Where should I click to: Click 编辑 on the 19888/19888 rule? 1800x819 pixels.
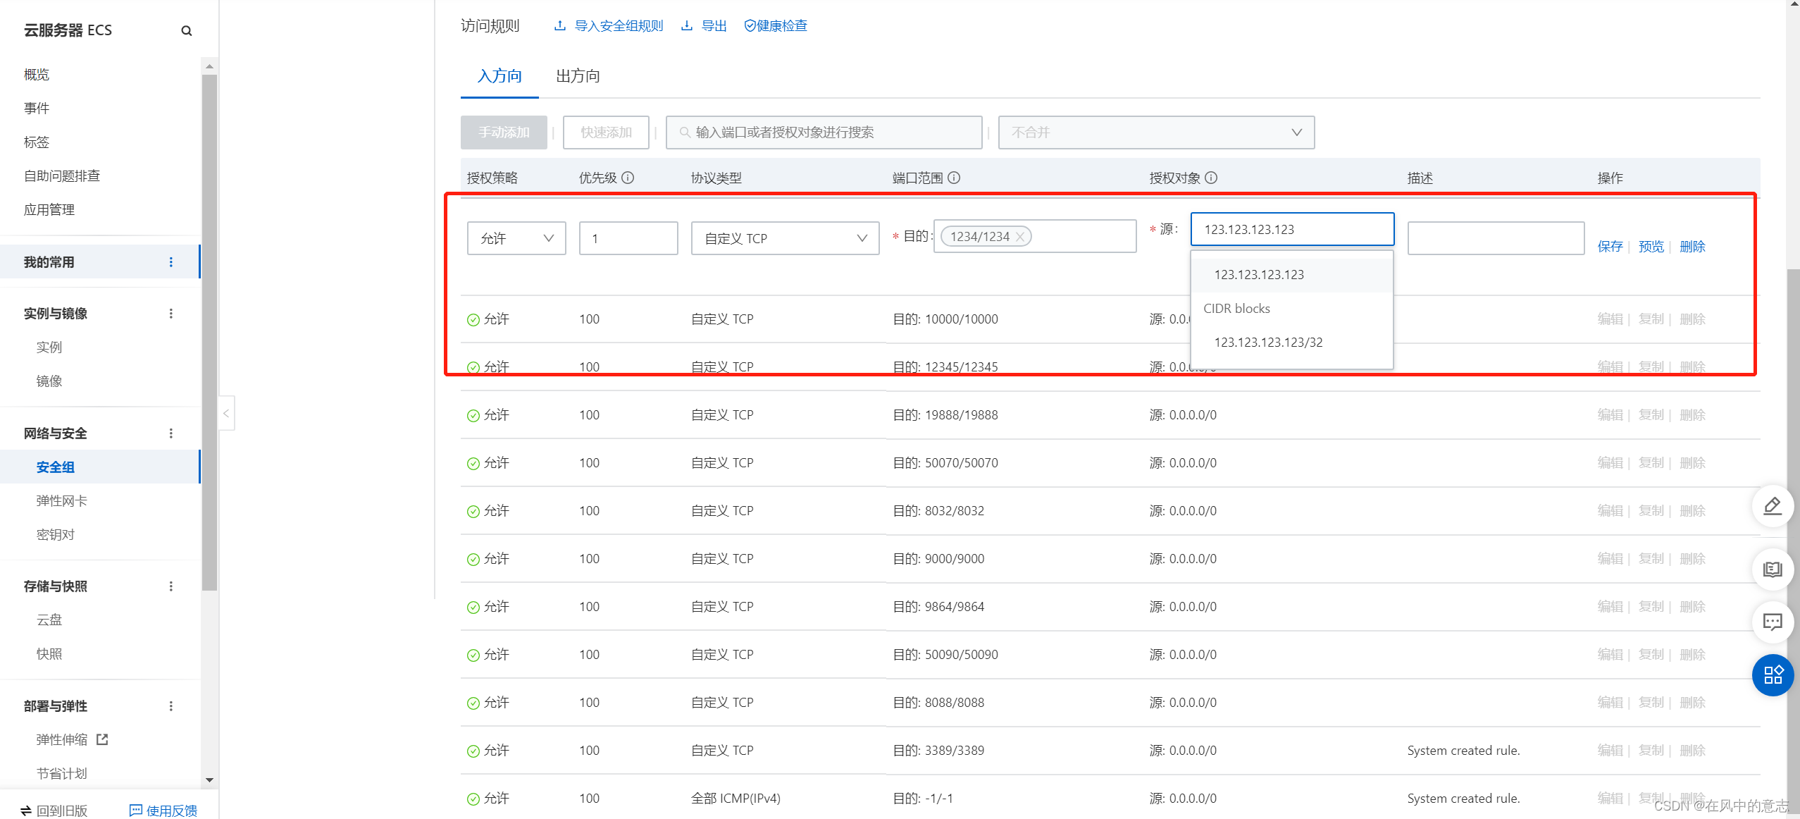(1610, 415)
